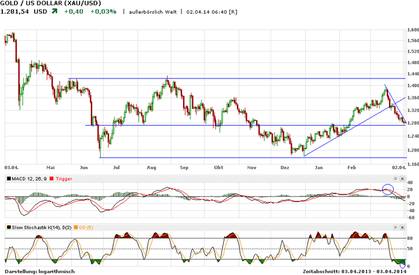This screenshot has width=419, height=275.
Task: Close the MACD indicator panel
Action: pos(402,179)
